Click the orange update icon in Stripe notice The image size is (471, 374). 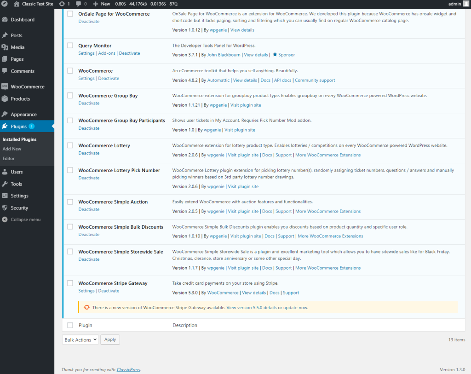pos(87,307)
